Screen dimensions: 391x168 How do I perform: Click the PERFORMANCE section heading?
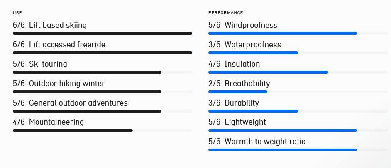coord(226,13)
